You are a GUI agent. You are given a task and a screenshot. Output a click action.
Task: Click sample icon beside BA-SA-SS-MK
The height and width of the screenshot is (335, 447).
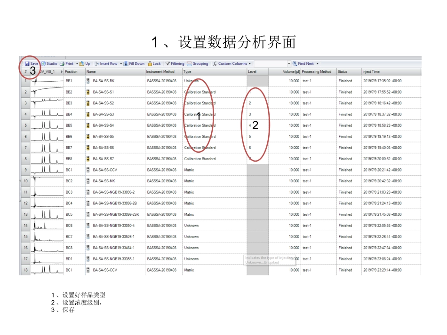pos(88,181)
